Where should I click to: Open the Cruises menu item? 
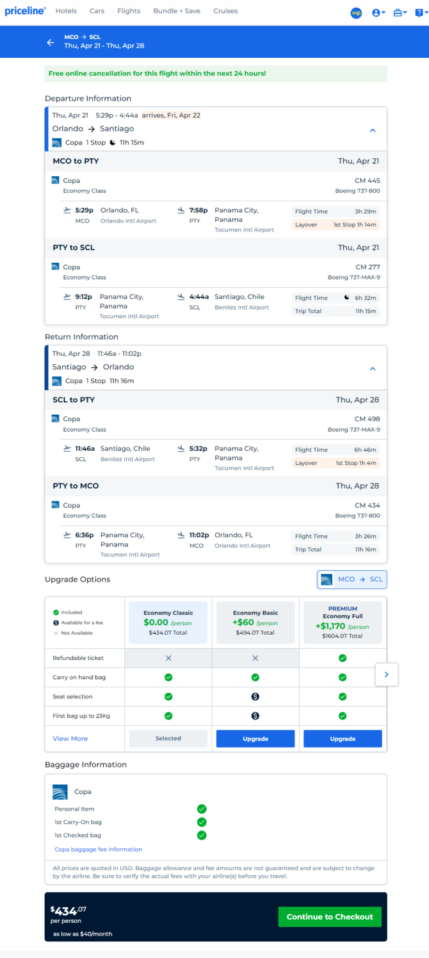(225, 11)
